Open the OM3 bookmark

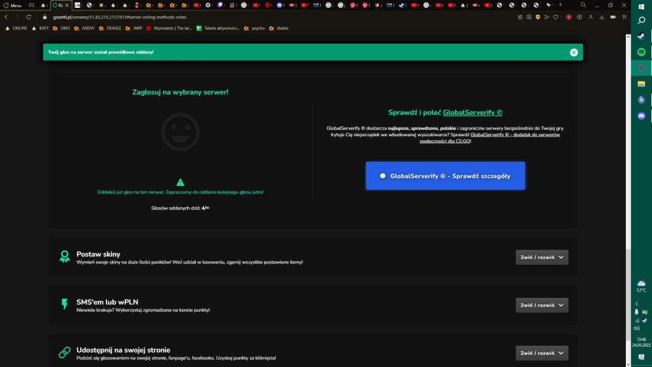pyautogui.click(x=61, y=28)
